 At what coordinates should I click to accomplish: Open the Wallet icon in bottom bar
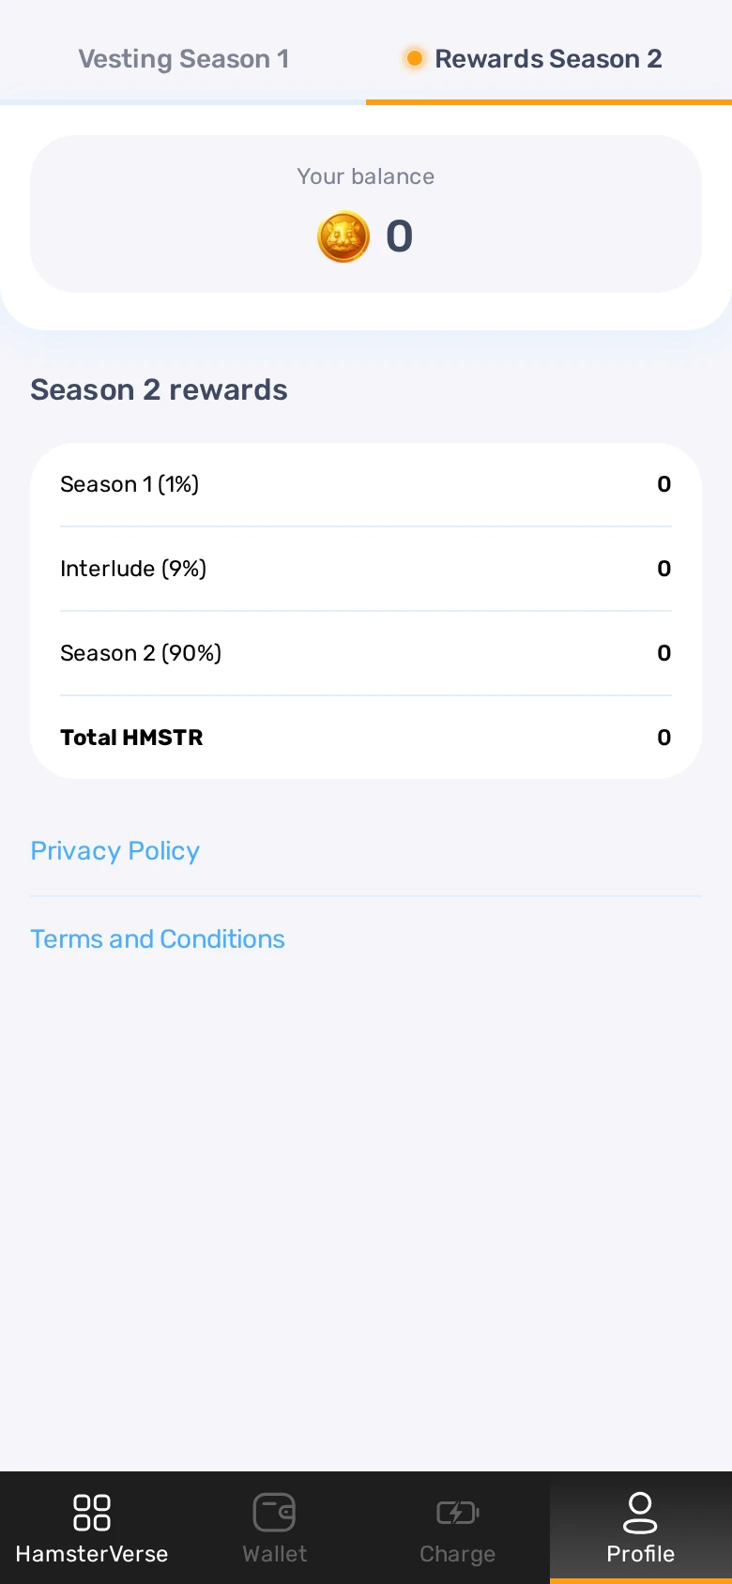[275, 1513]
